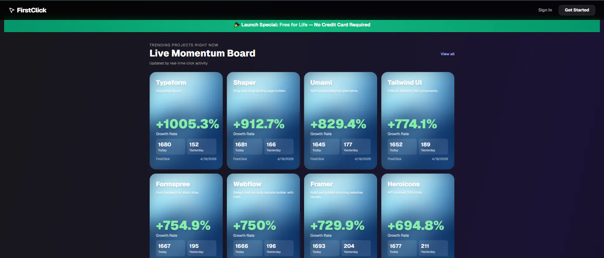Click 'Updated by real-time click activity' subtitle
Image resolution: width=604 pixels, height=258 pixels.
tap(179, 63)
